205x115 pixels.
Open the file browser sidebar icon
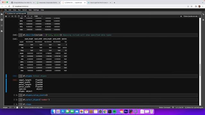click(2, 14)
